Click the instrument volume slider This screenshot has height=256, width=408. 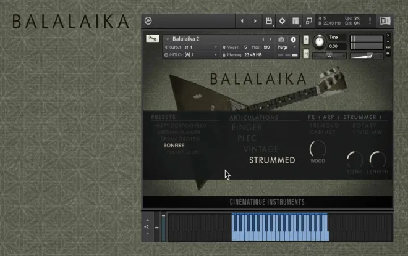pyautogui.click(x=367, y=56)
